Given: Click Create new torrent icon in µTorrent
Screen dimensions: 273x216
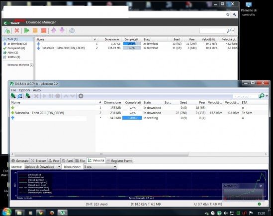Looking at the screenshot, I should (x=28, y=96).
